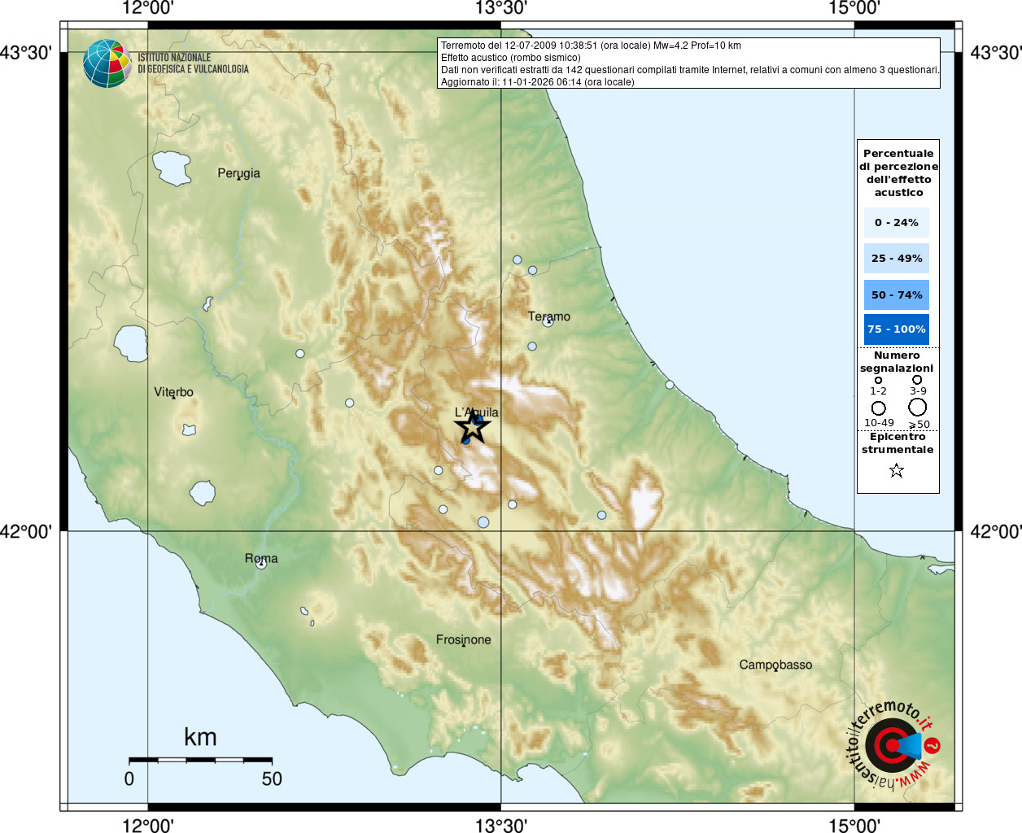
Task: Click the 'Numero segnalazioni' legend heading
Action: pos(897,361)
